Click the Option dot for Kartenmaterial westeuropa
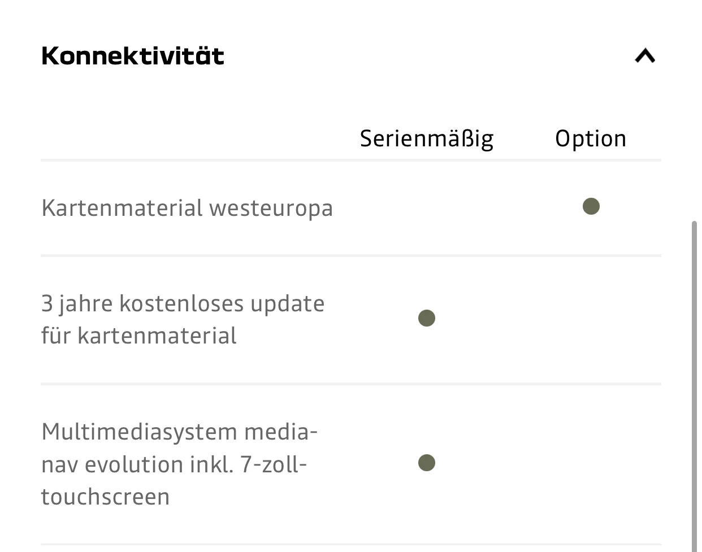This screenshot has height=552, width=702. point(591,207)
